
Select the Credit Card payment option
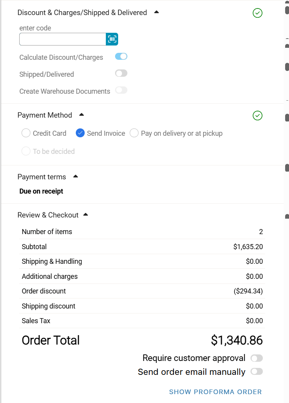26,133
